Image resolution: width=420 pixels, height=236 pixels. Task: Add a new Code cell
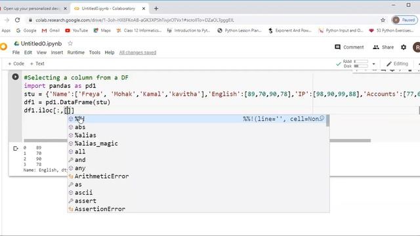[x=16, y=64]
